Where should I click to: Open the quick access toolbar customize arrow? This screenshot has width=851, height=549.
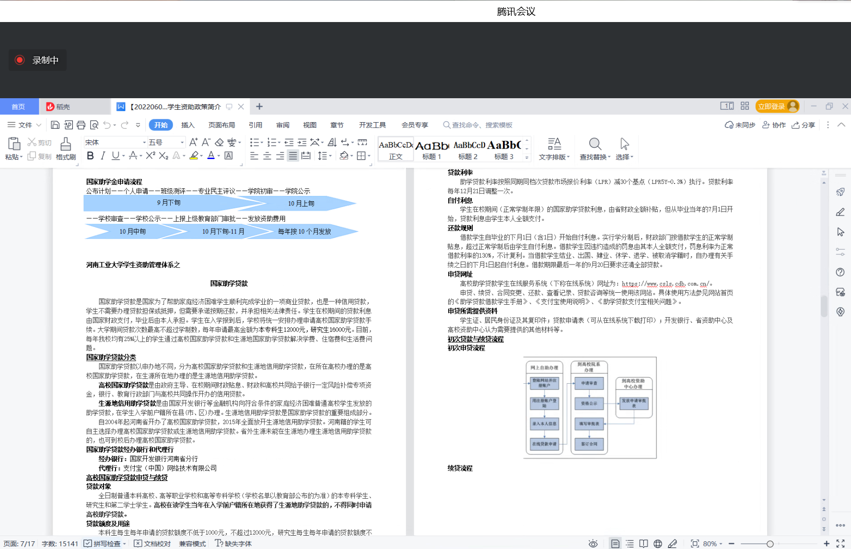tap(138, 125)
